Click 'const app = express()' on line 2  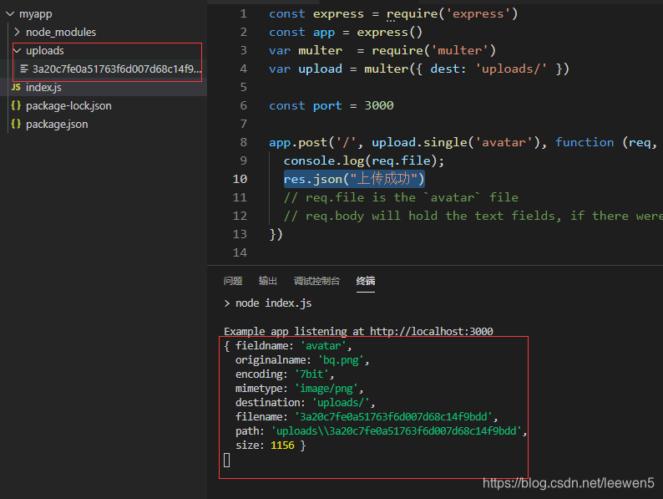tap(346, 33)
